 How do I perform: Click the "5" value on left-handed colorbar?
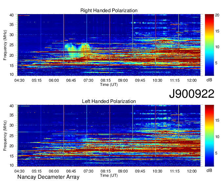point(216,153)
